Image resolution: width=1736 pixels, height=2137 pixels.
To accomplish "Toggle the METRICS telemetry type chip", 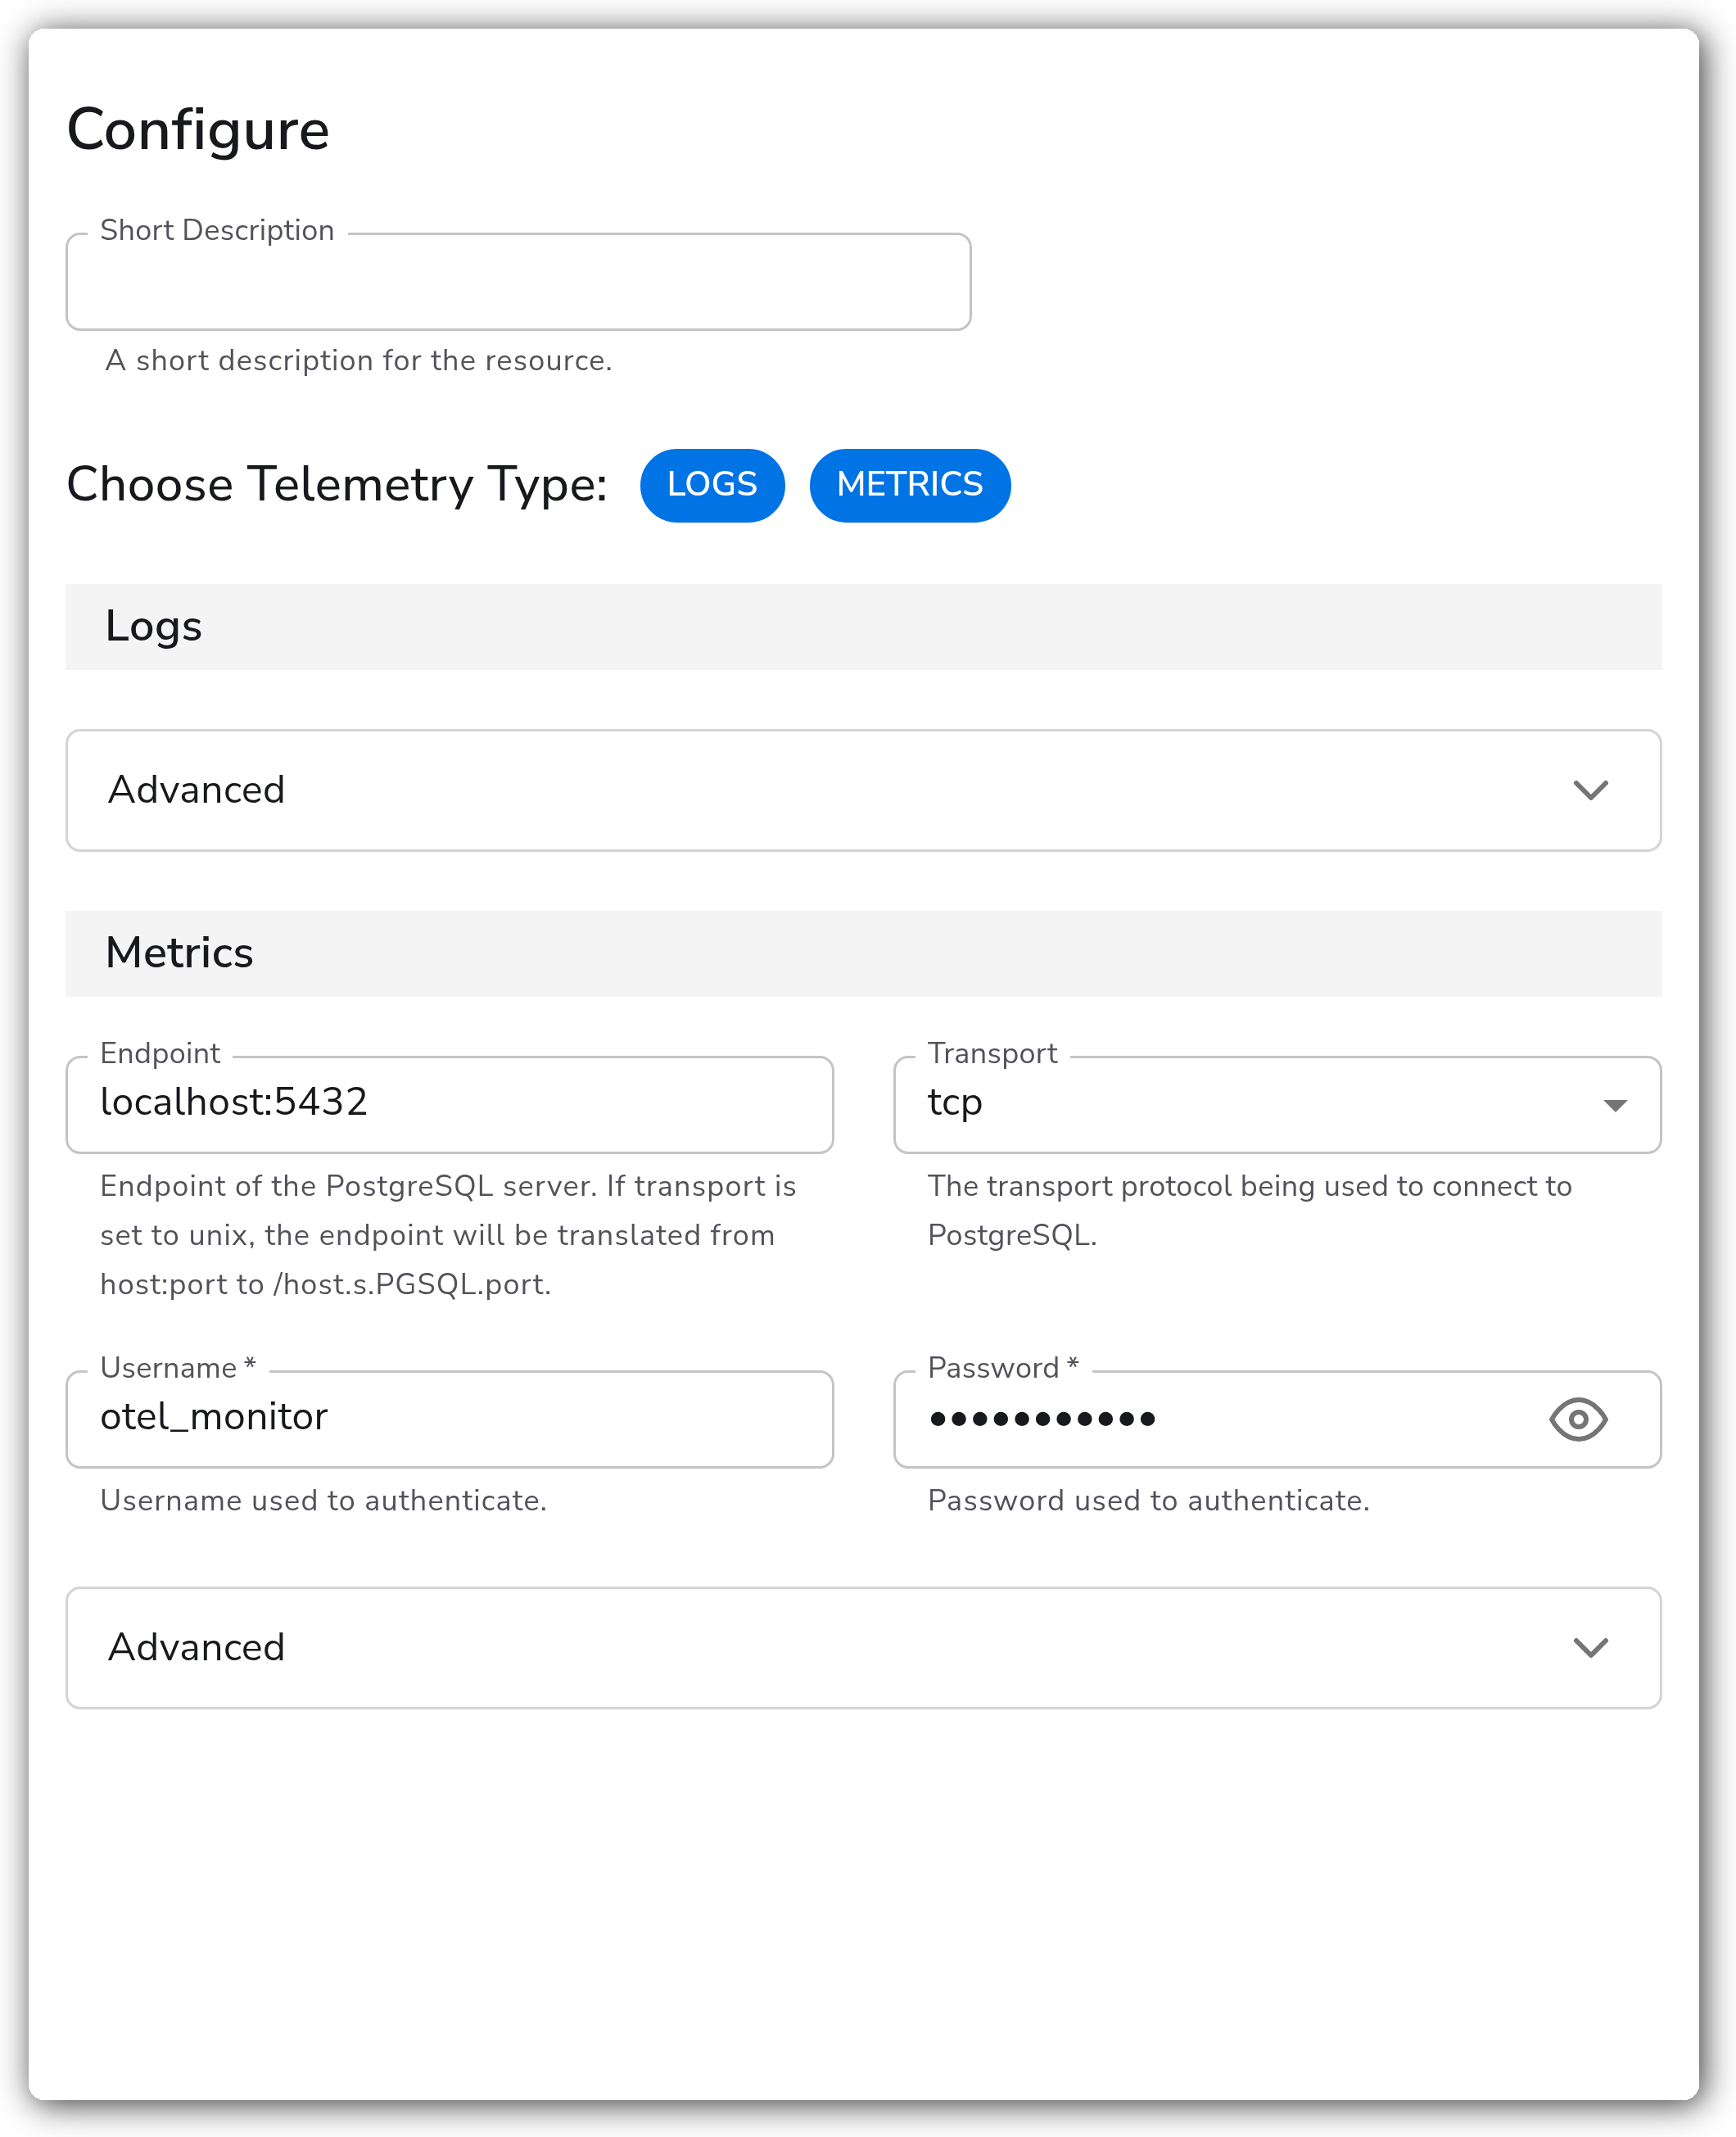I will point(910,485).
